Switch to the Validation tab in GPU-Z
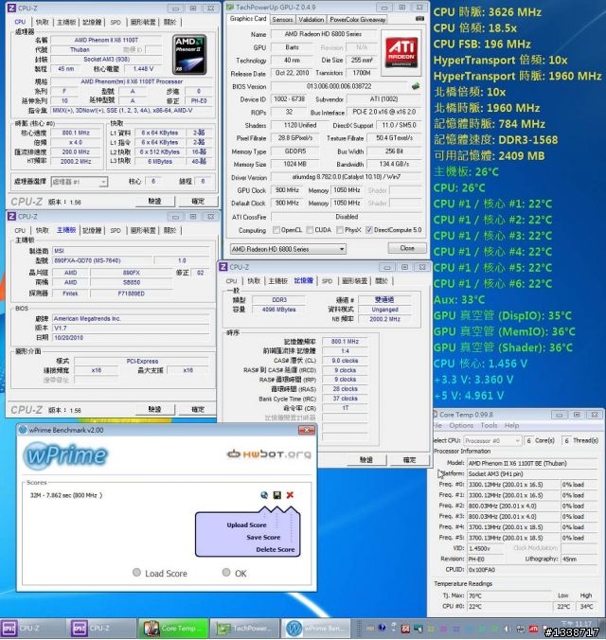 311,19
